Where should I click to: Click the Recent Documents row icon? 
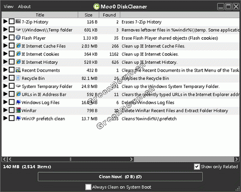tap(18, 70)
